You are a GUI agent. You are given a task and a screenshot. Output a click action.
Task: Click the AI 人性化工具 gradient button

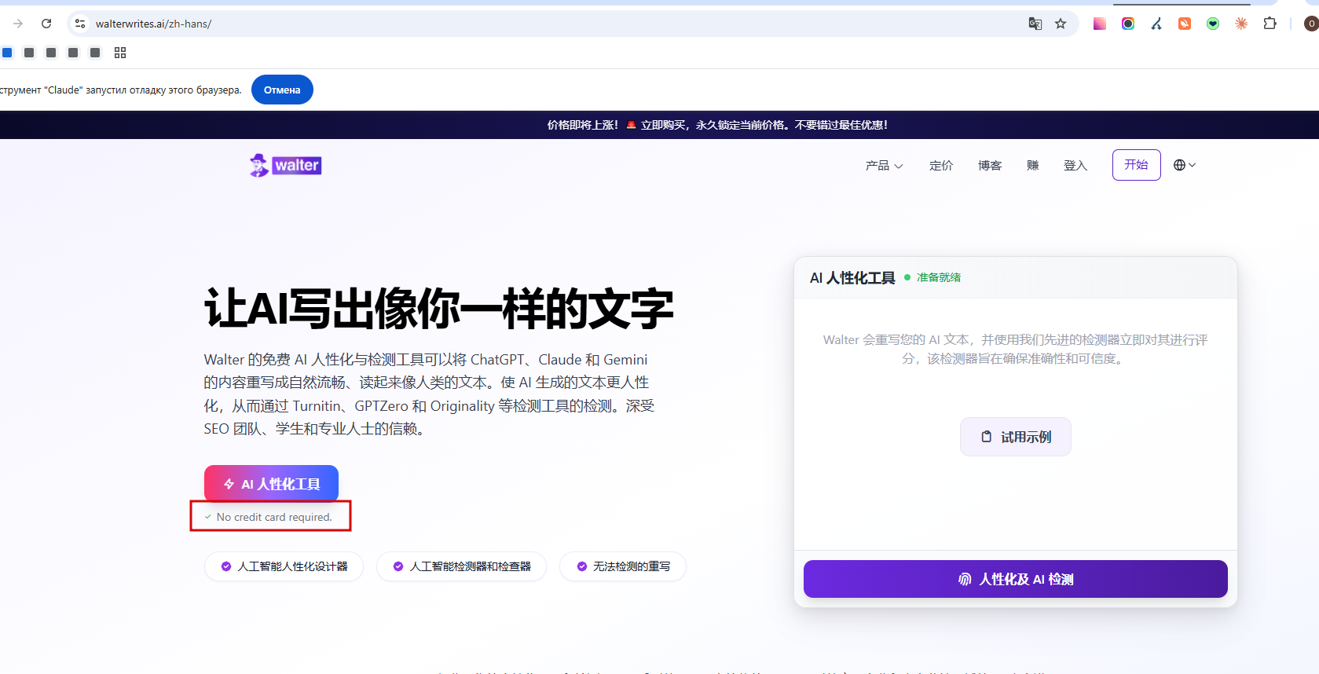(x=271, y=484)
